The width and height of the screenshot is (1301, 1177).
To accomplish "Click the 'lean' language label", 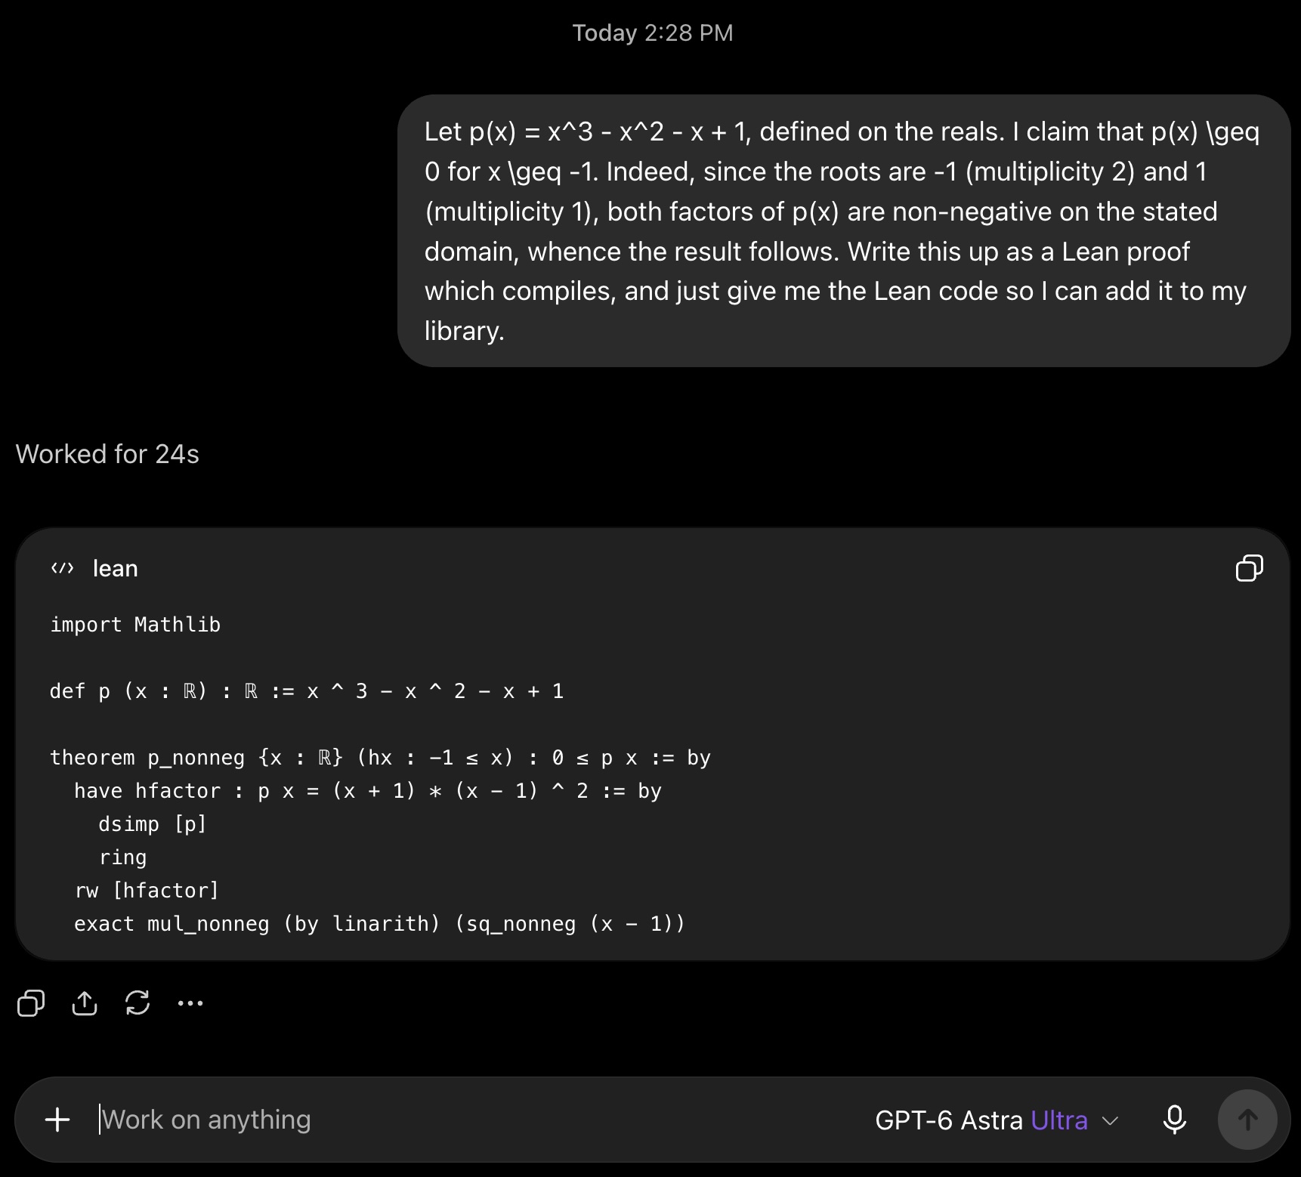I will [115, 568].
